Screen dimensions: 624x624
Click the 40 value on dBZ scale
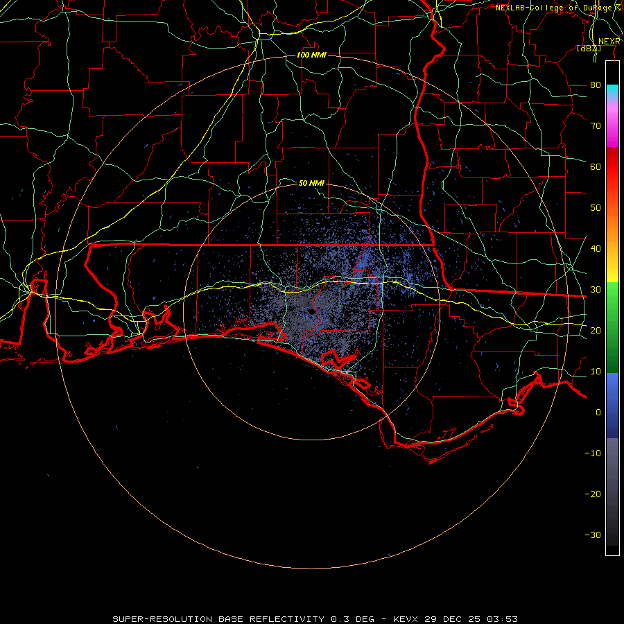(596, 248)
